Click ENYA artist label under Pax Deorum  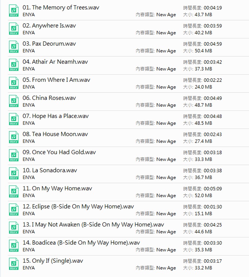click(x=29, y=51)
